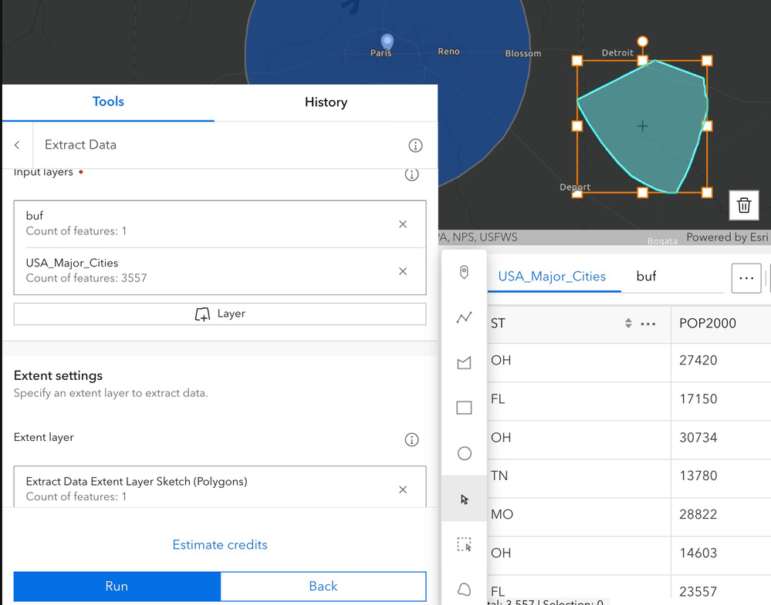Click the Reno map label

[x=448, y=52]
